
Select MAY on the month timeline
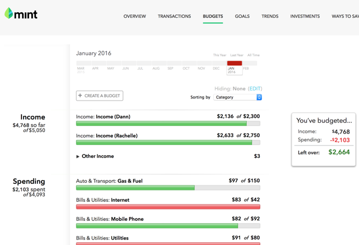pyautogui.click(x=111, y=69)
